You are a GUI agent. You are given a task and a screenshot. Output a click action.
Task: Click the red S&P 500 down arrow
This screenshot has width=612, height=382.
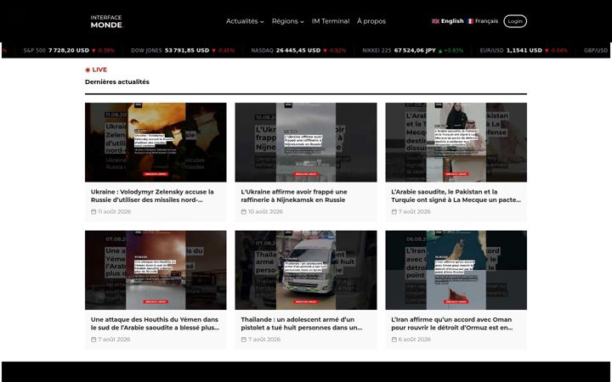tap(93, 51)
